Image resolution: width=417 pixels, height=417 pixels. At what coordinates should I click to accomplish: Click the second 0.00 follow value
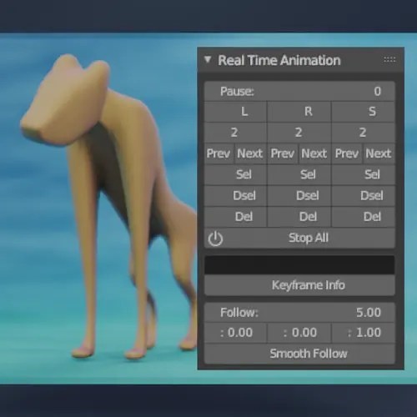pyautogui.click(x=299, y=333)
